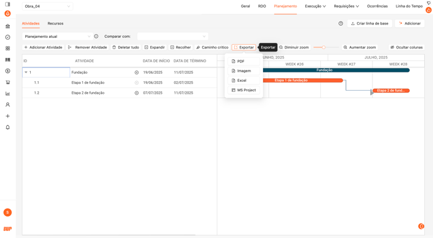The image size is (433, 238).
Task: Click Etapa 1 de fundação activity name
Action: [x=88, y=82]
